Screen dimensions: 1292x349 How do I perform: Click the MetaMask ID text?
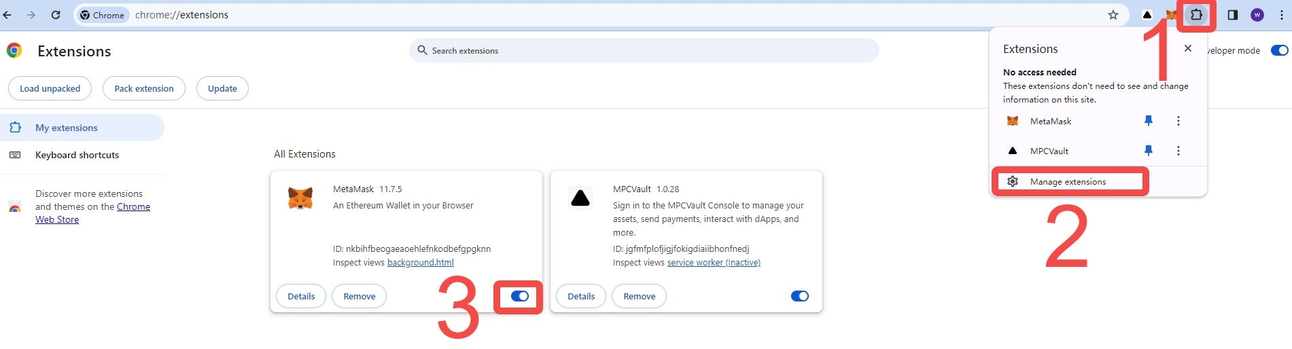412,249
